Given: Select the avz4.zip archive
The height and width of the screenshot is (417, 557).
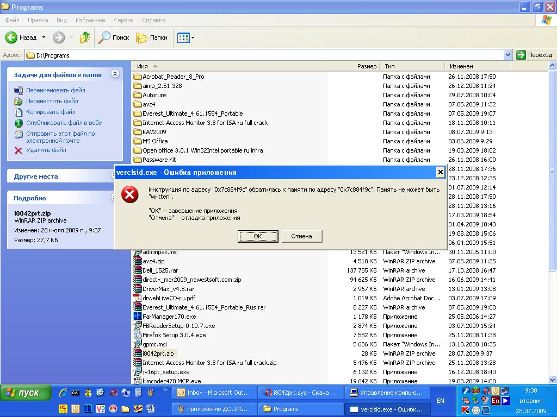Looking at the screenshot, I should [x=153, y=261].
